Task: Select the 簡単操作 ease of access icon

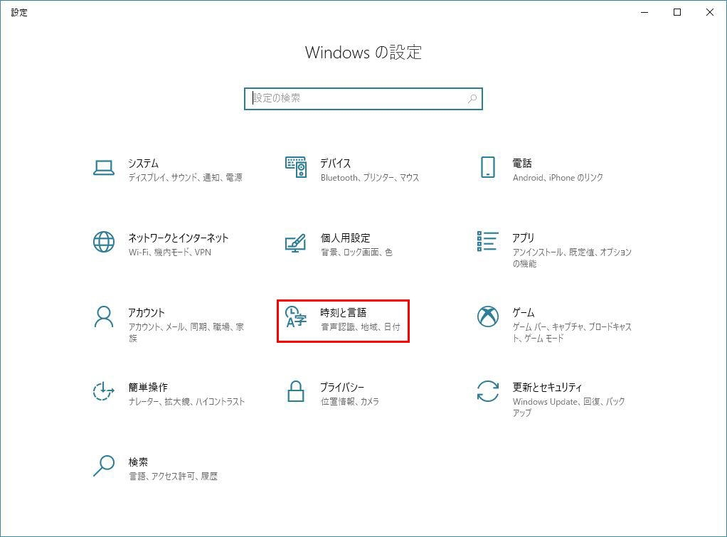Action: pyautogui.click(x=104, y=391)
